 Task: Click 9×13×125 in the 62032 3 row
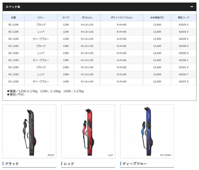point(87,32)
